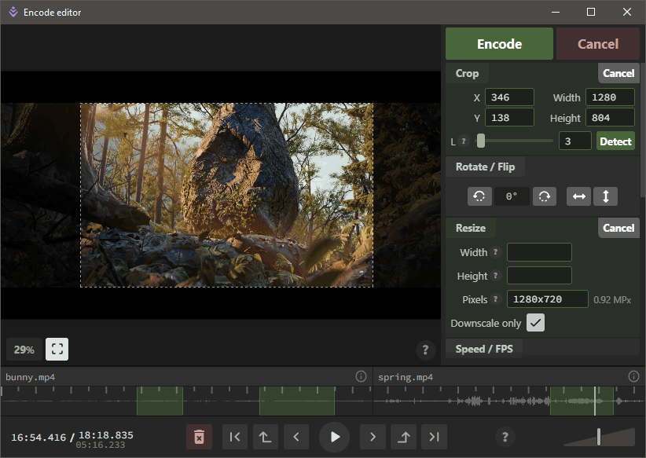Rotate the video clockwise
The height and width of the screenshot is (458, 646).
point(545,196)
